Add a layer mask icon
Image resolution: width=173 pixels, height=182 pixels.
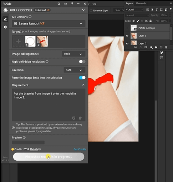click(x=146, y=47)
